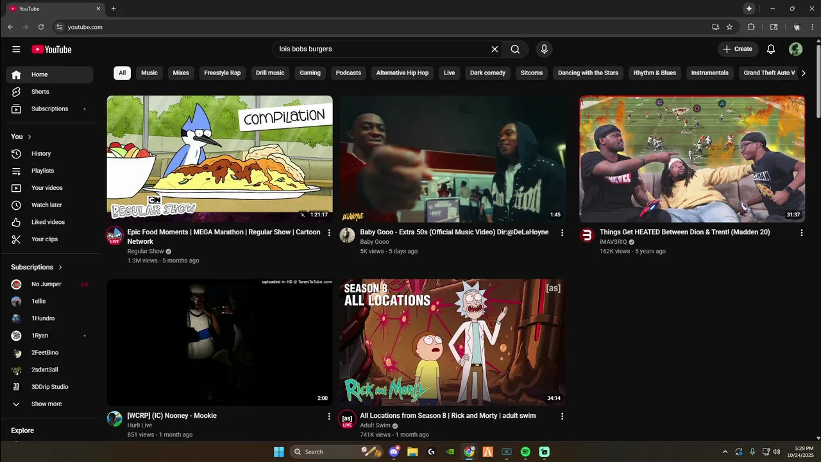
Task: Open the notifications bell
Action: [x=771, y=49]
